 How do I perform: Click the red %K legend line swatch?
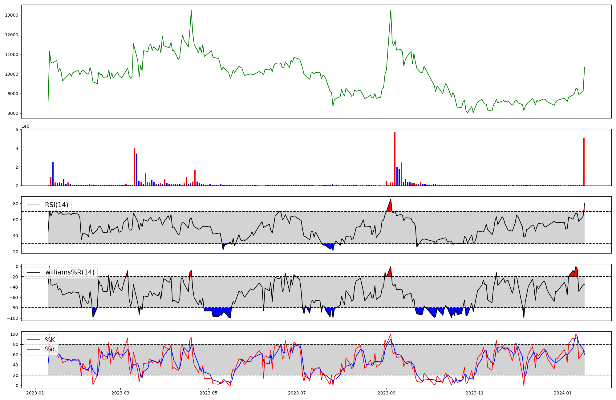point(34,340)
